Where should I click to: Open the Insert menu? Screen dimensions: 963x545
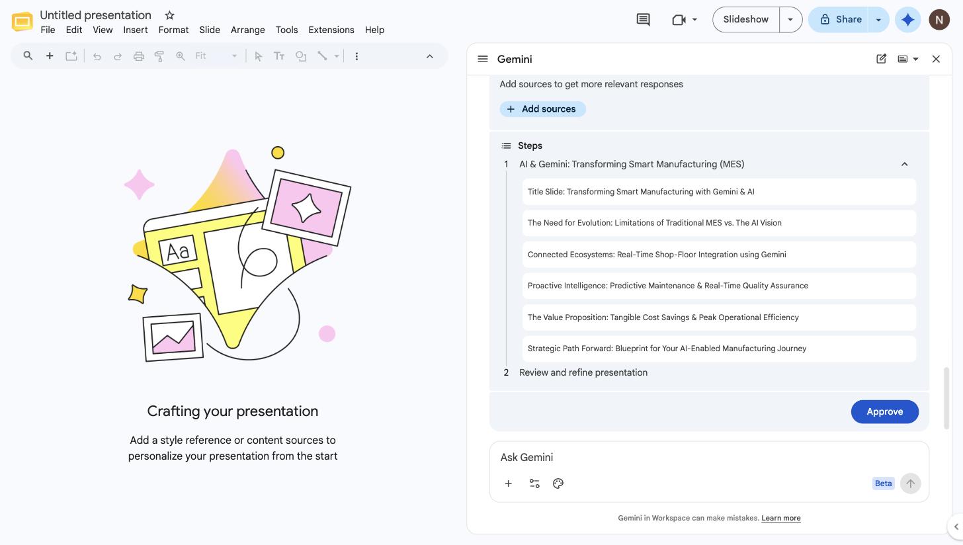tap(136, 30)
